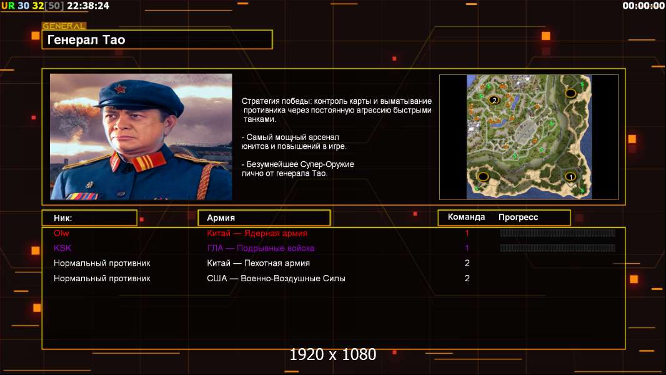
Task: Click team number 2 in the США row
Action: (467, 278)
